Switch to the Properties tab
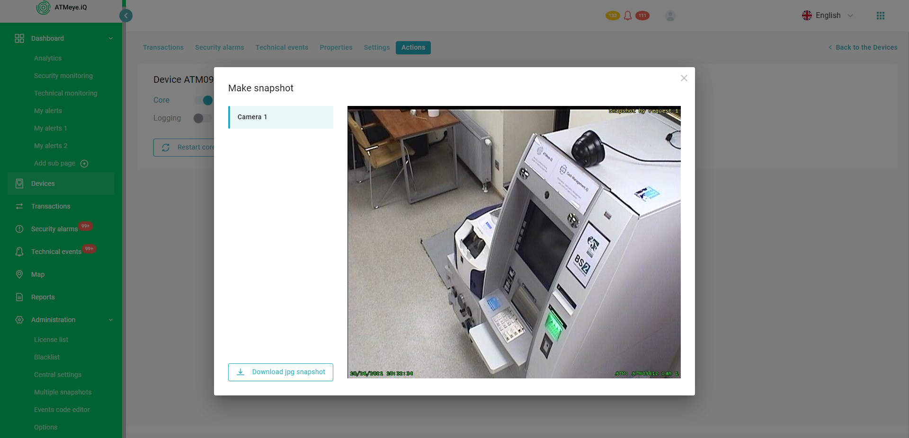The image size is (909, 438). [x=336, y=47]
